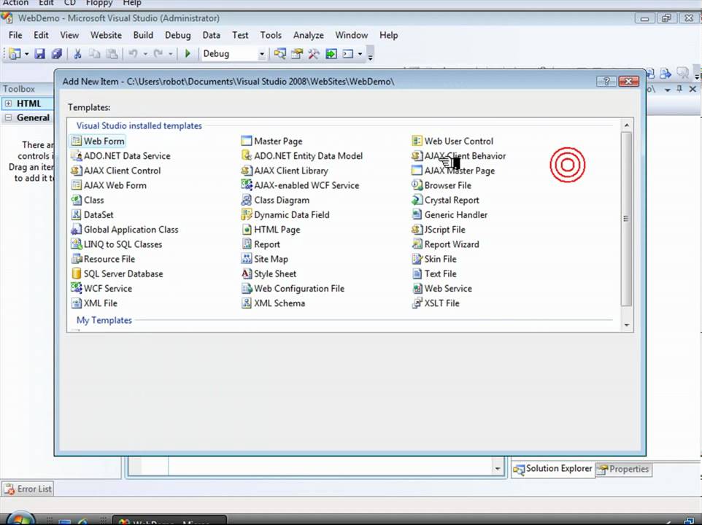Open the Analyze menu
The width and height of the screenshot is (702, 525).
(309, 35)
